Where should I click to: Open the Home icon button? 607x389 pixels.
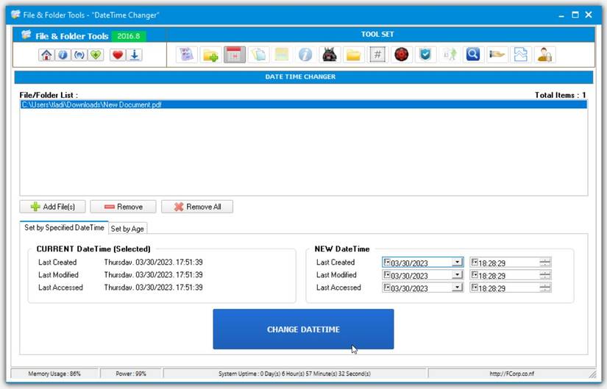tap(46, 55)
